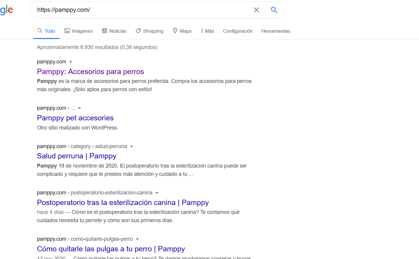Open result Pamppy pet accesories

(75, 118)
